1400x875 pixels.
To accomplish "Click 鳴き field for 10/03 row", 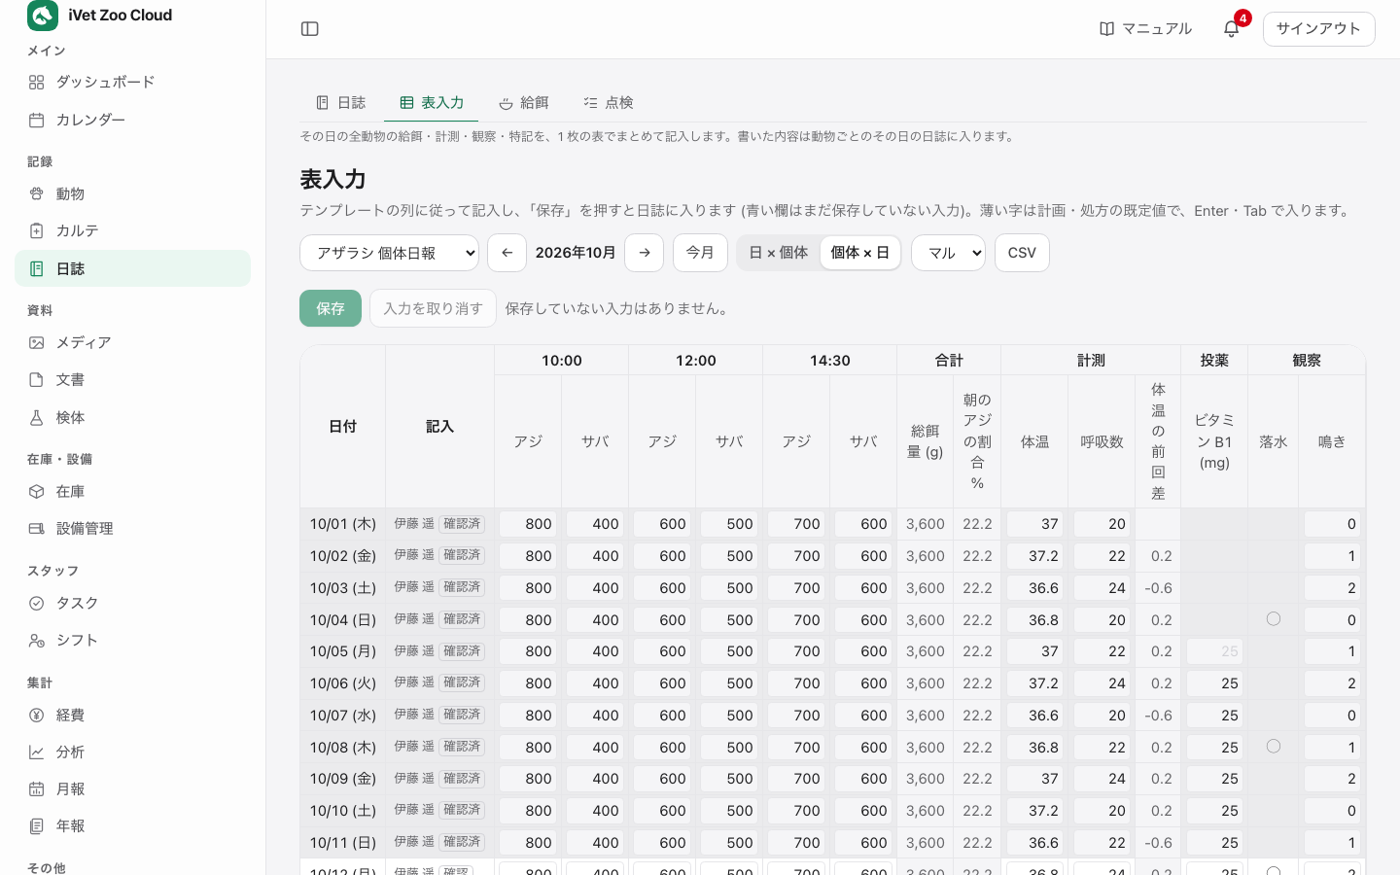I will pyautogui.click(x=1332, y=588).
